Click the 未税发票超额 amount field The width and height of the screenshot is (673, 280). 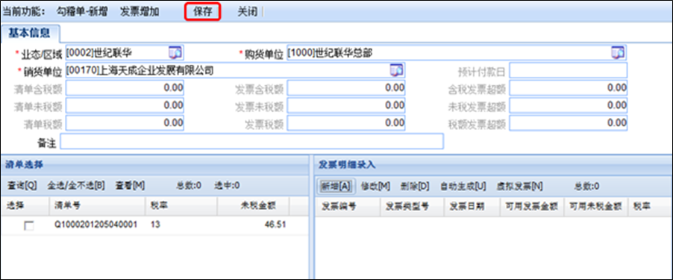pyautogui.click(x=569, y=105)
